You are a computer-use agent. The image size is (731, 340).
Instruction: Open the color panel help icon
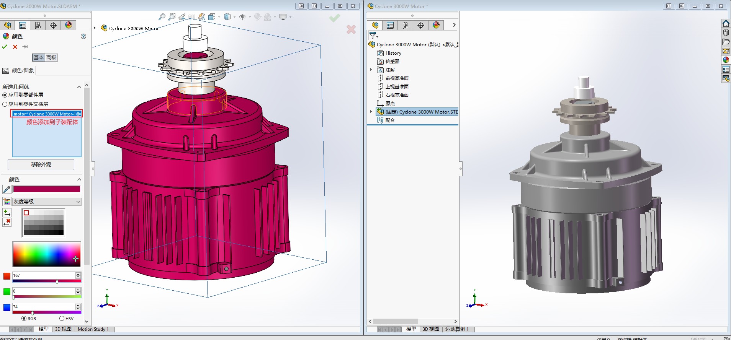[83, 36]
